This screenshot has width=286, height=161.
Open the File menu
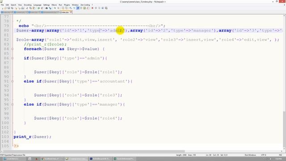2,5
